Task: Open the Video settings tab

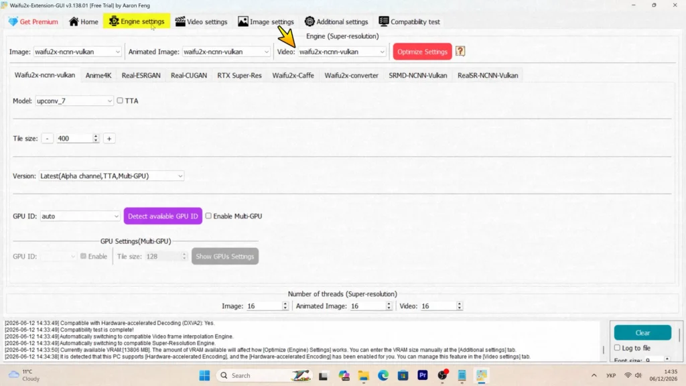Action: [201, 21]
